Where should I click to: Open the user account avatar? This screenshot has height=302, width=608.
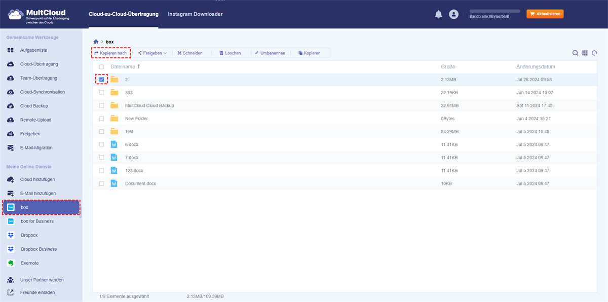click(x=453, y=14)
